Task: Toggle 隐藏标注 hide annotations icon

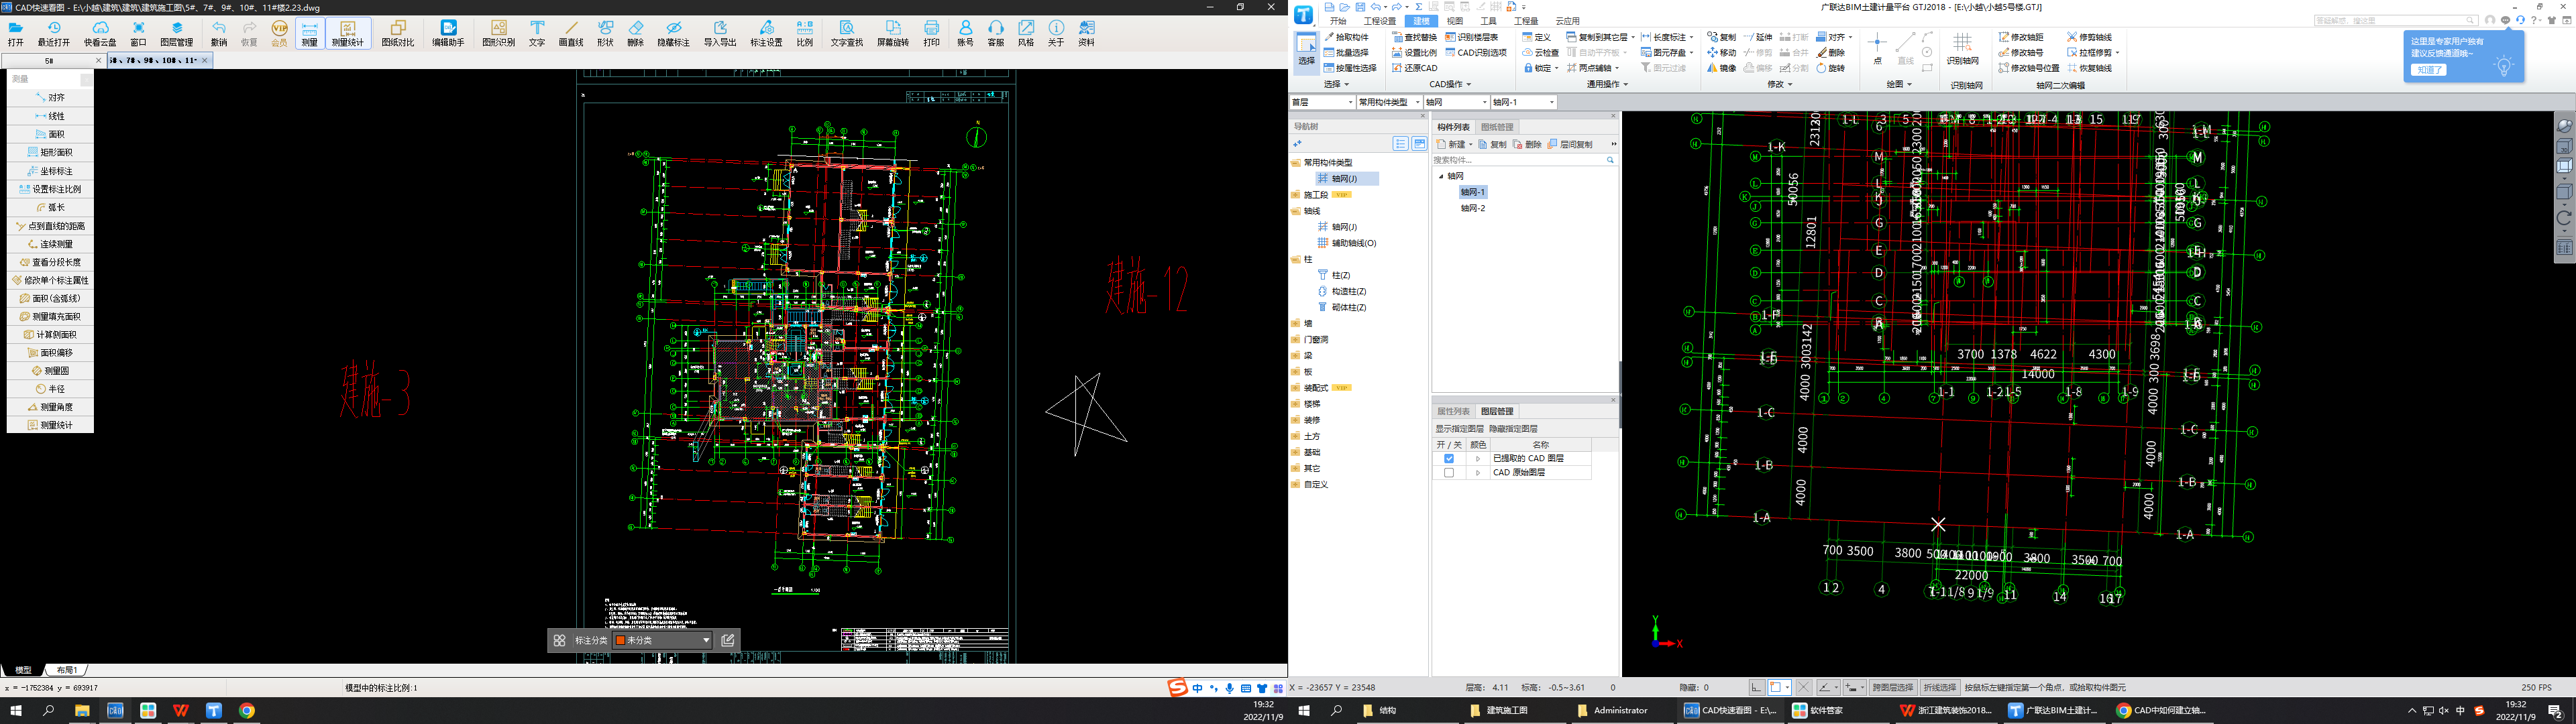Action: [673, 33]
